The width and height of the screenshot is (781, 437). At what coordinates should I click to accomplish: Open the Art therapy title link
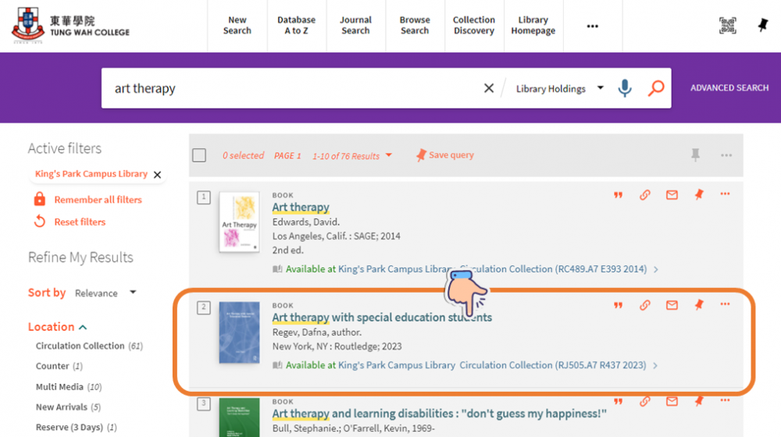point(301,207)
